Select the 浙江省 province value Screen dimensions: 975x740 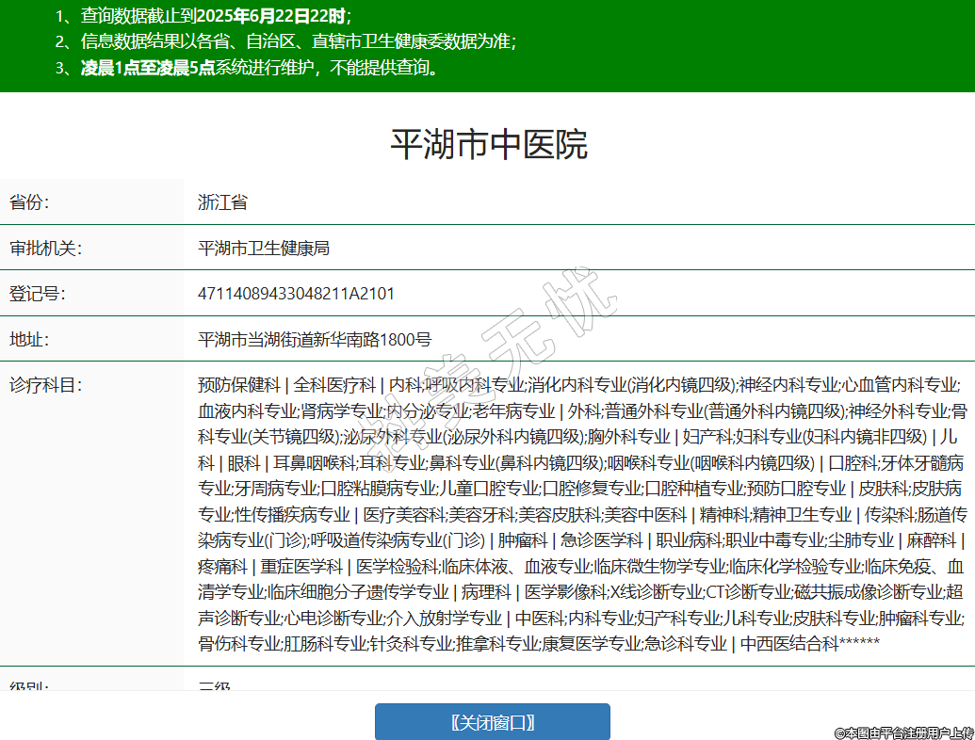coord(222,202)
